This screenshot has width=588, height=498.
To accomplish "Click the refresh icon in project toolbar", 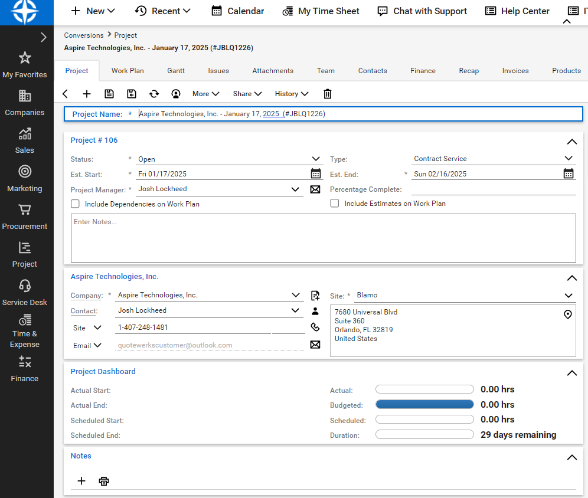I will tap(154, 94).
